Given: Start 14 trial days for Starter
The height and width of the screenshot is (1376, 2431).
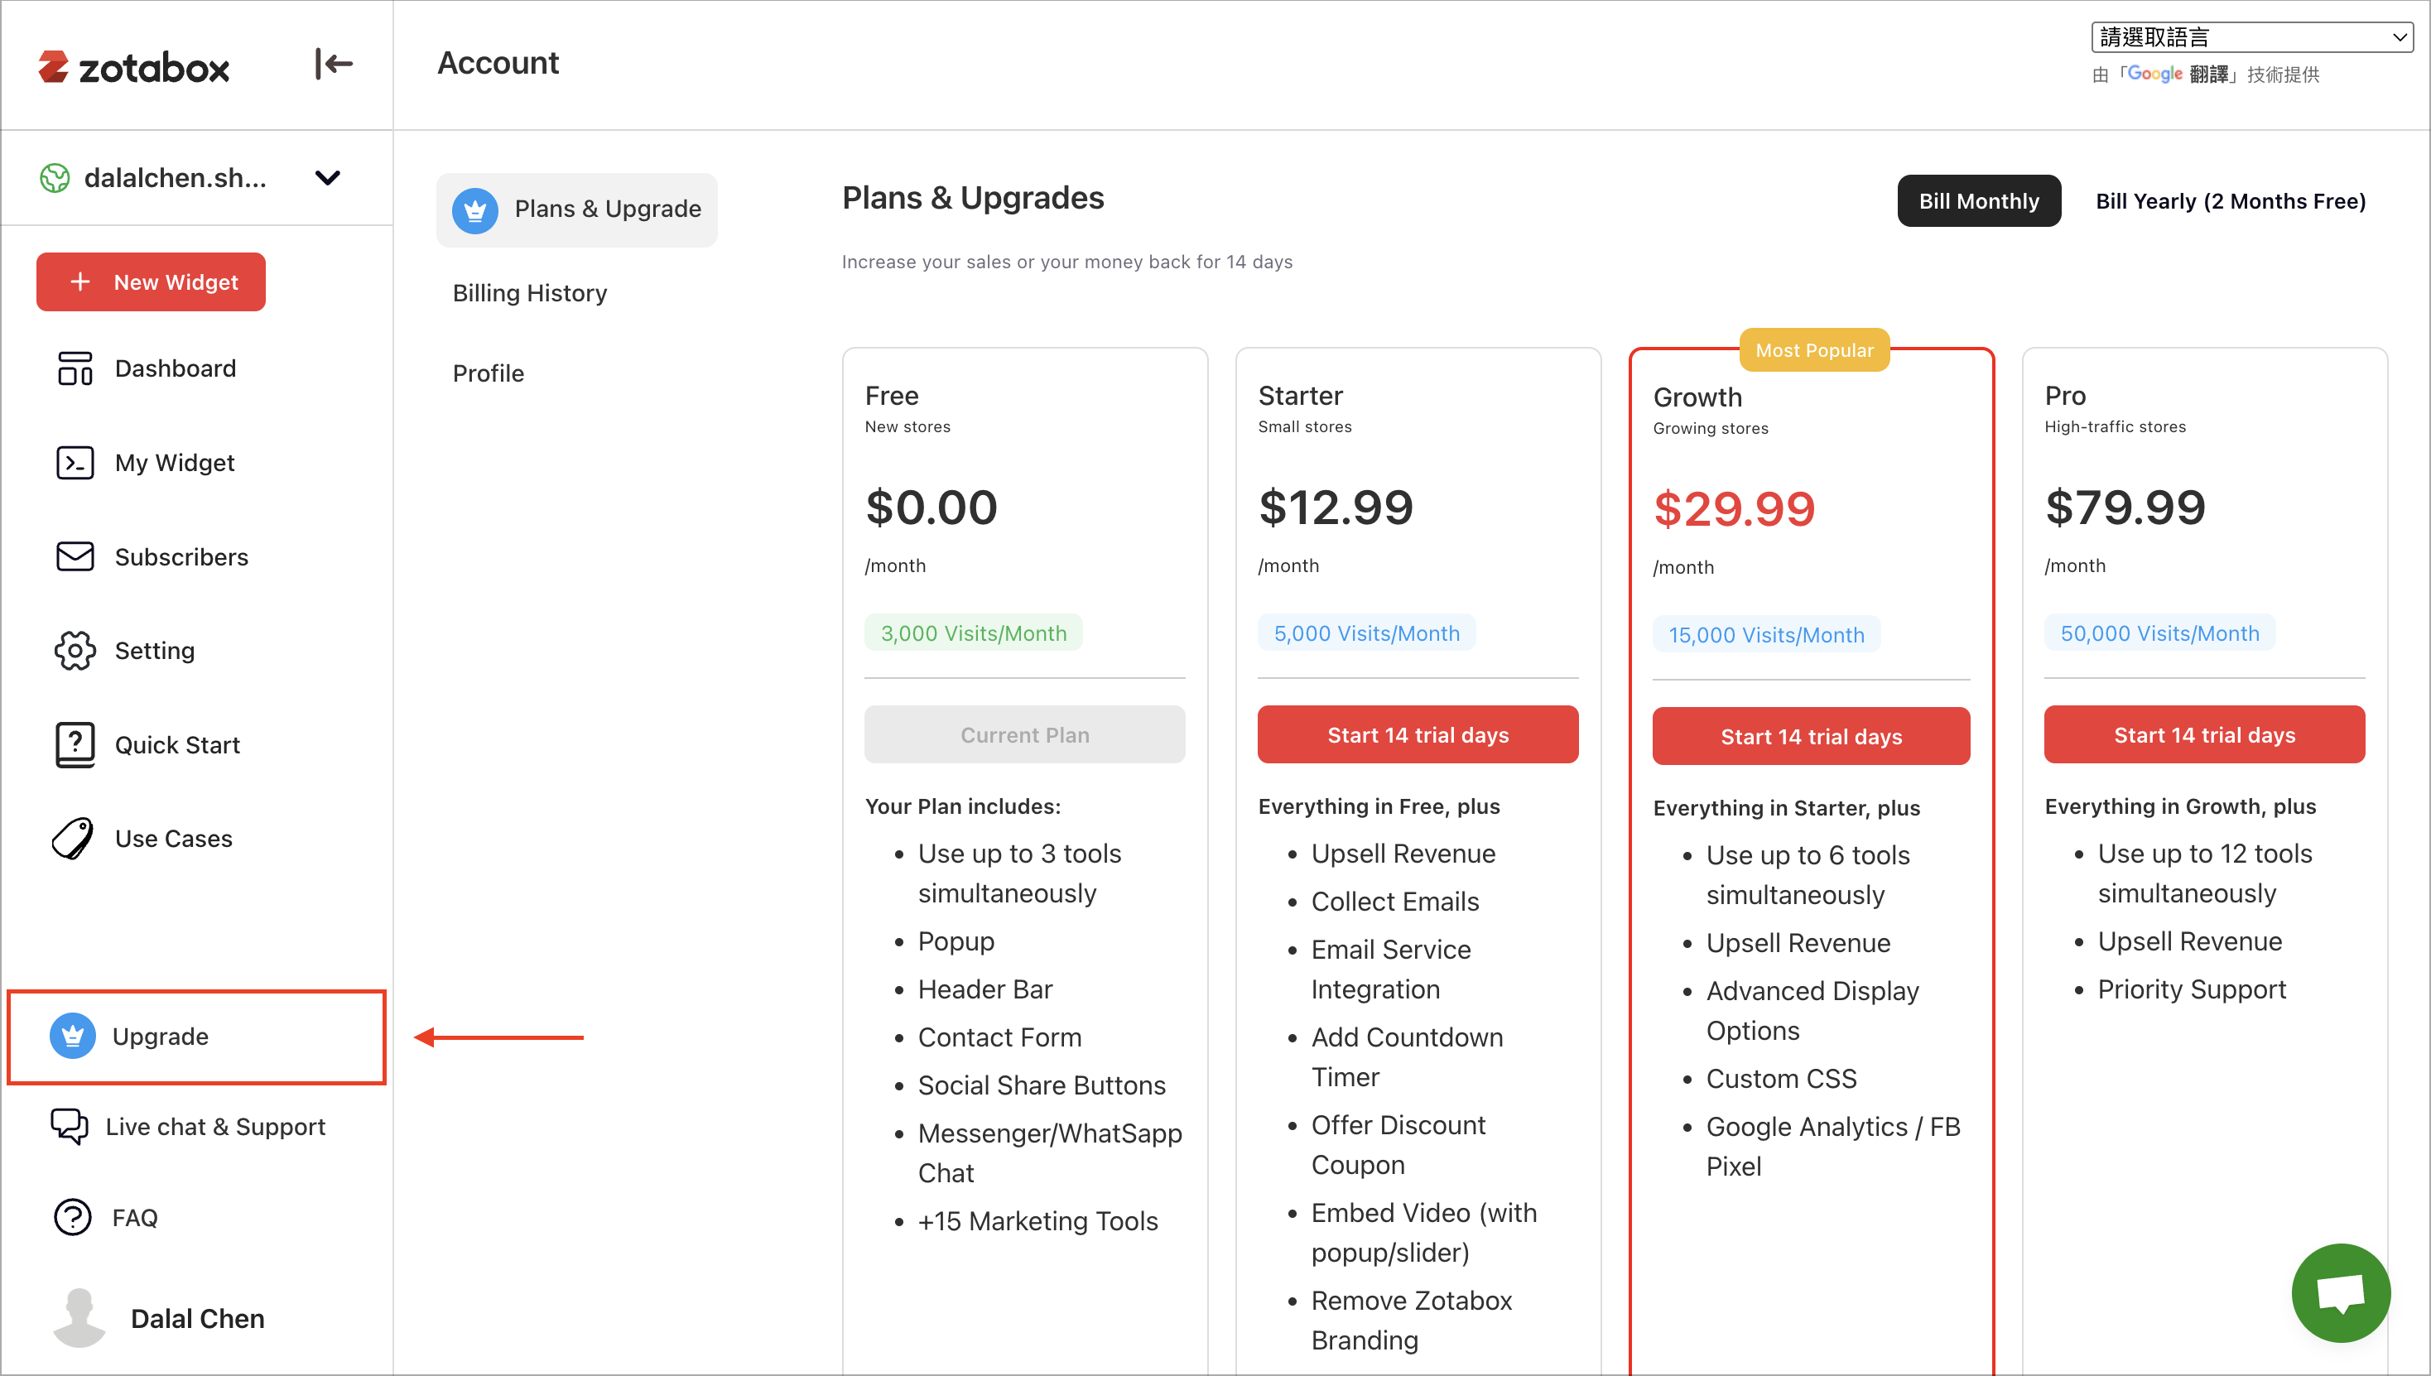Looking at the screenshot, I should click(1418, 734).
